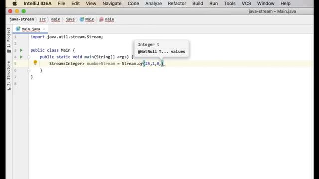Collapse the main method fold marker
The image size is (319, 179).
pos(29,57)
